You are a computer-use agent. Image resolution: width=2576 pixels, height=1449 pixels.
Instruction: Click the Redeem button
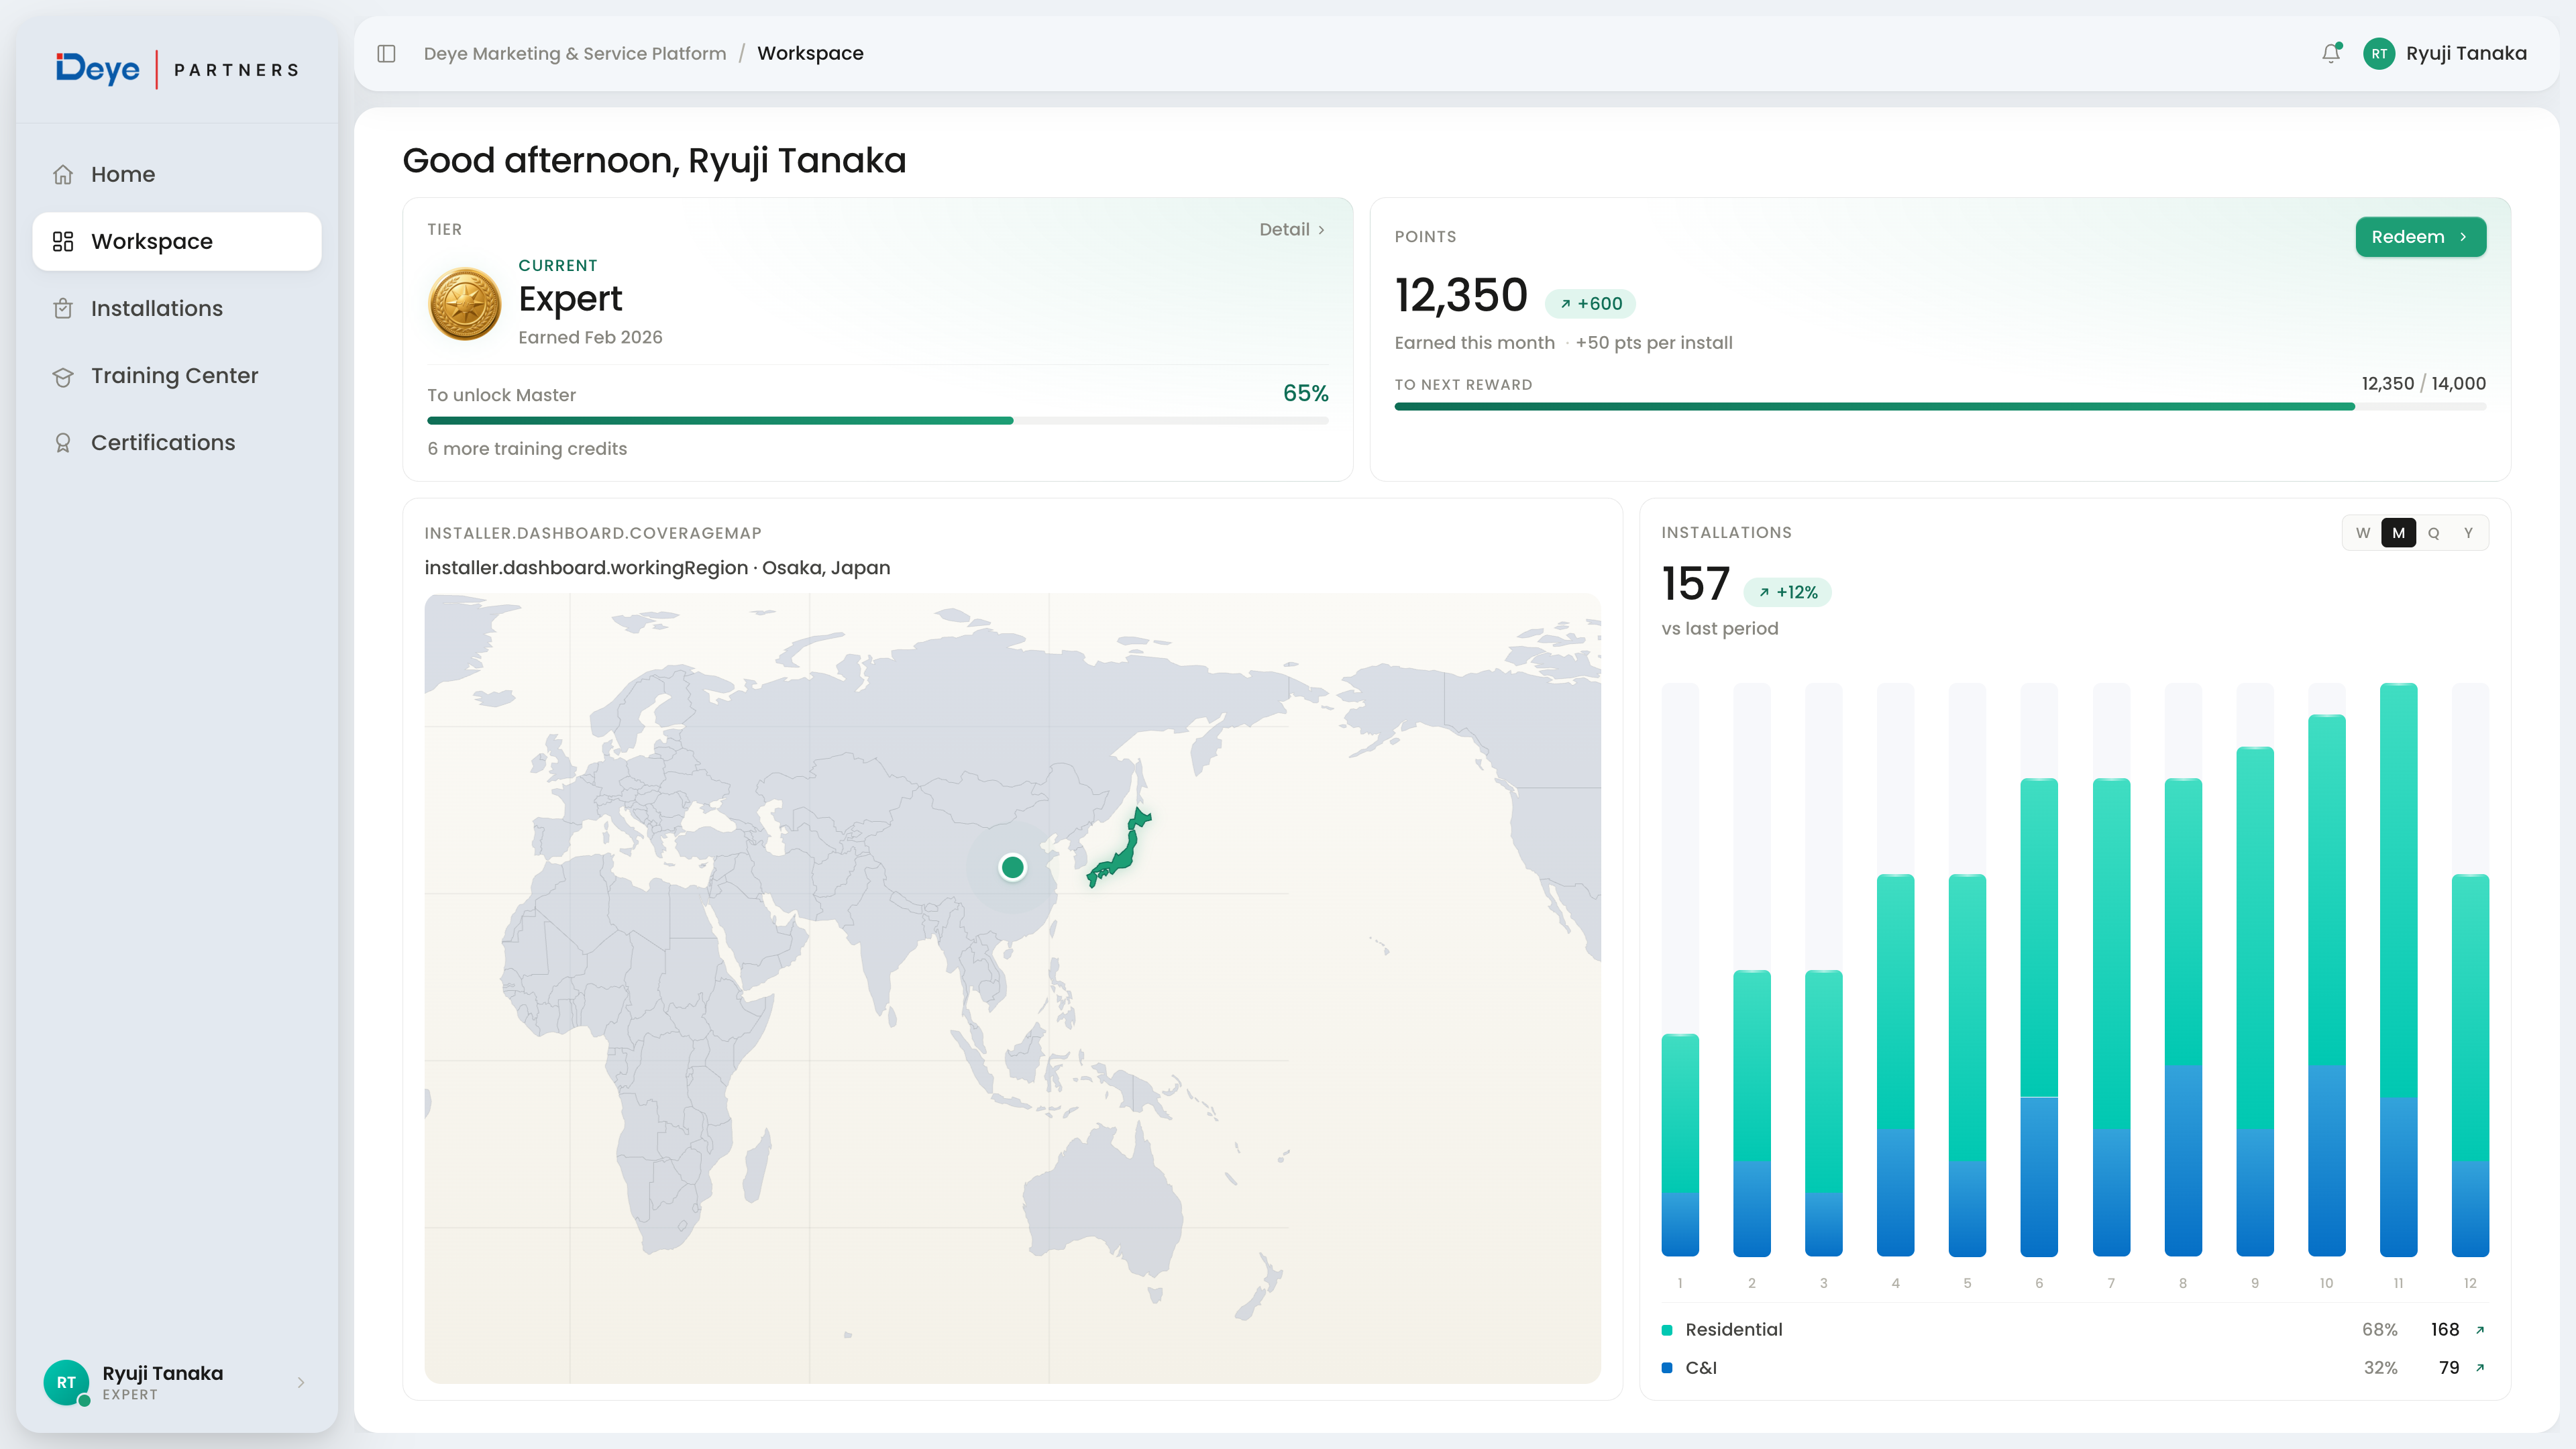[2420, 237]
